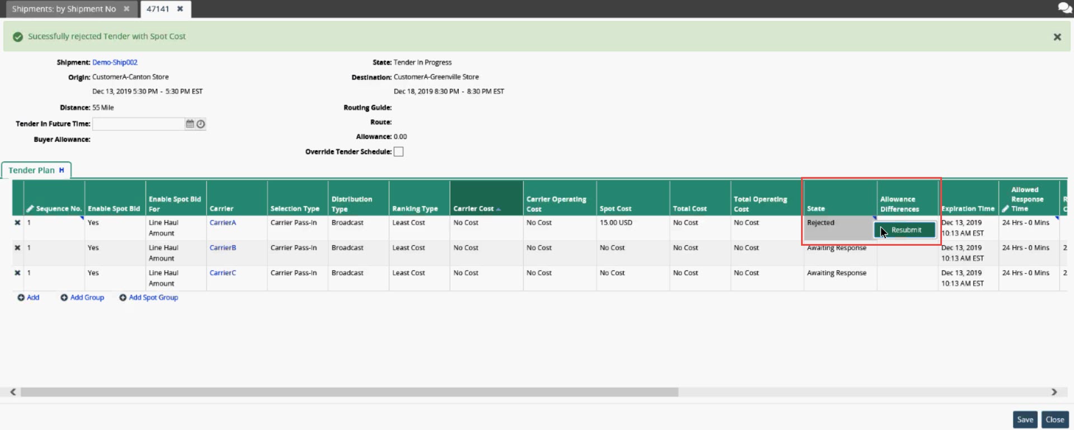Enable Override Tender Schedule checkbox
The image size is (1074, 430).
pos(398,152)
